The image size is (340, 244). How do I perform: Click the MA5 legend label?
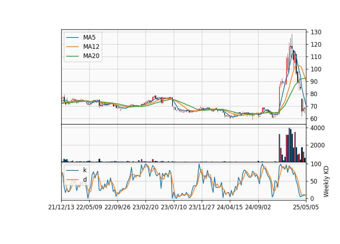89,37
